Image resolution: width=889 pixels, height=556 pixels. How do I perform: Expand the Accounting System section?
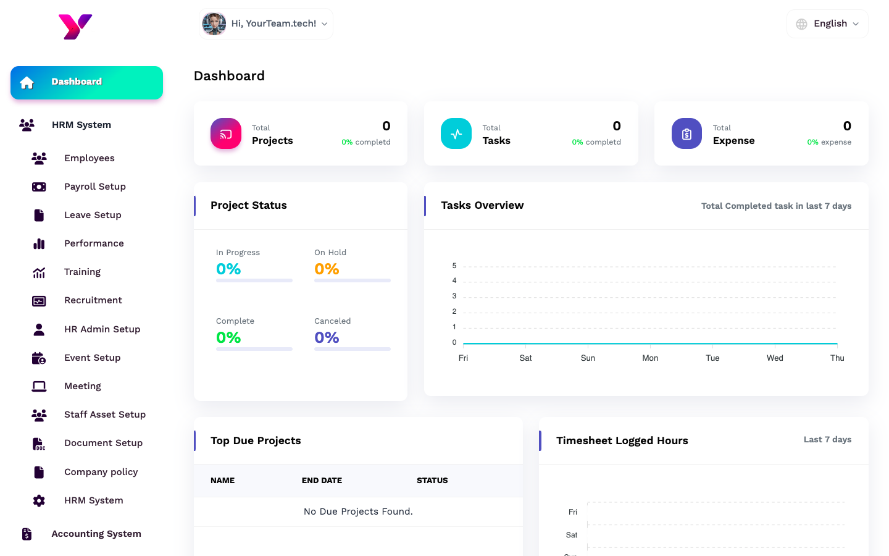[x=96, y=534]
